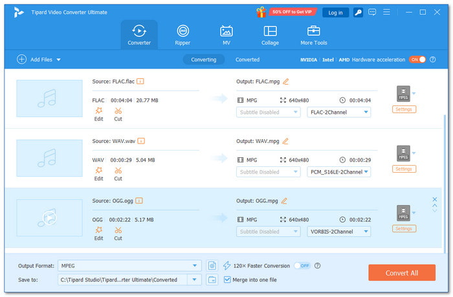Click the Cut scissors icon for WAV.wav

tap(118, 170)
